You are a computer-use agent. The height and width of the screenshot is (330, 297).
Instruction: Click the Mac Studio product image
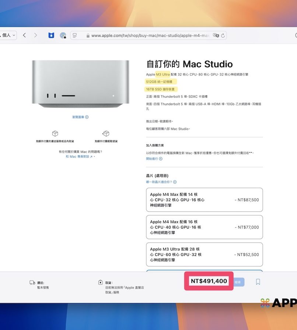(x=80, y=84)
